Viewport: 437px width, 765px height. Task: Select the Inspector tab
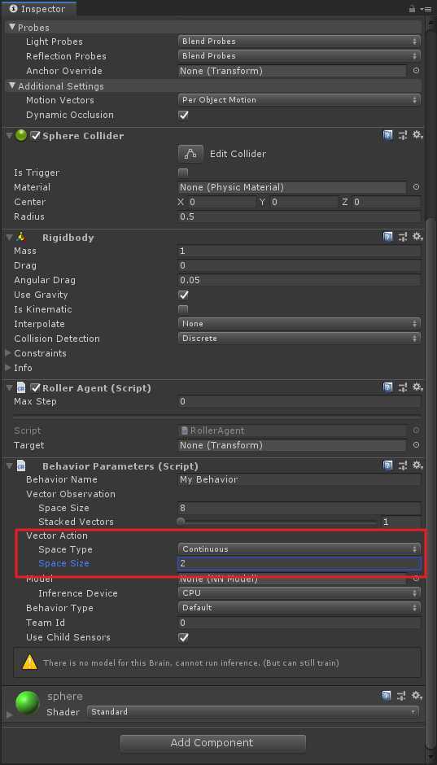coord(38,9)
